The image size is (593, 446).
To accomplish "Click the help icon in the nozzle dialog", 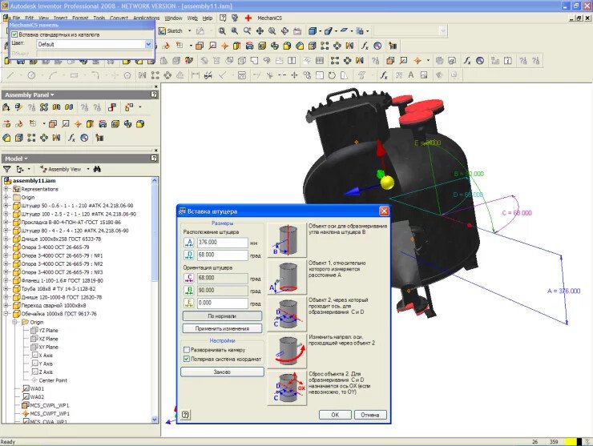I will click(x=185, y=415).
